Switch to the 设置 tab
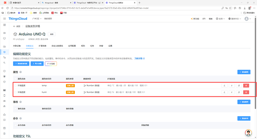This screenshot has width=257, height=139. 110,46
